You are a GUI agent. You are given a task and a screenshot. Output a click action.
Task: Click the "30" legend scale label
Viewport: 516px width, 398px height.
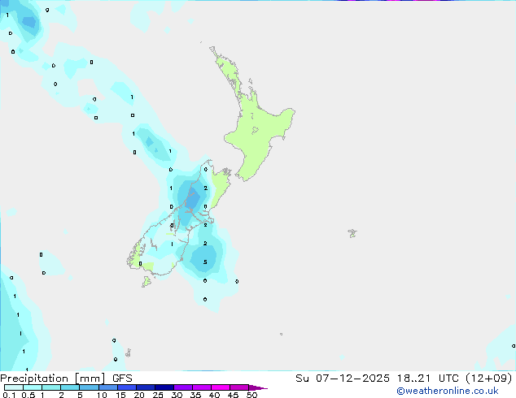[177, 395]
